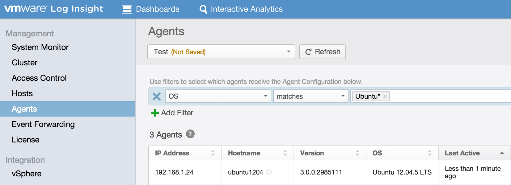The height and width of the screenshot is (185, 511).
Task: Open the Dashboards tab
Action: 151,9
